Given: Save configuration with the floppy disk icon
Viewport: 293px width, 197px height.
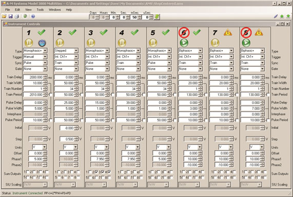Looking at the screenshot, I should (x=10, y=16).
